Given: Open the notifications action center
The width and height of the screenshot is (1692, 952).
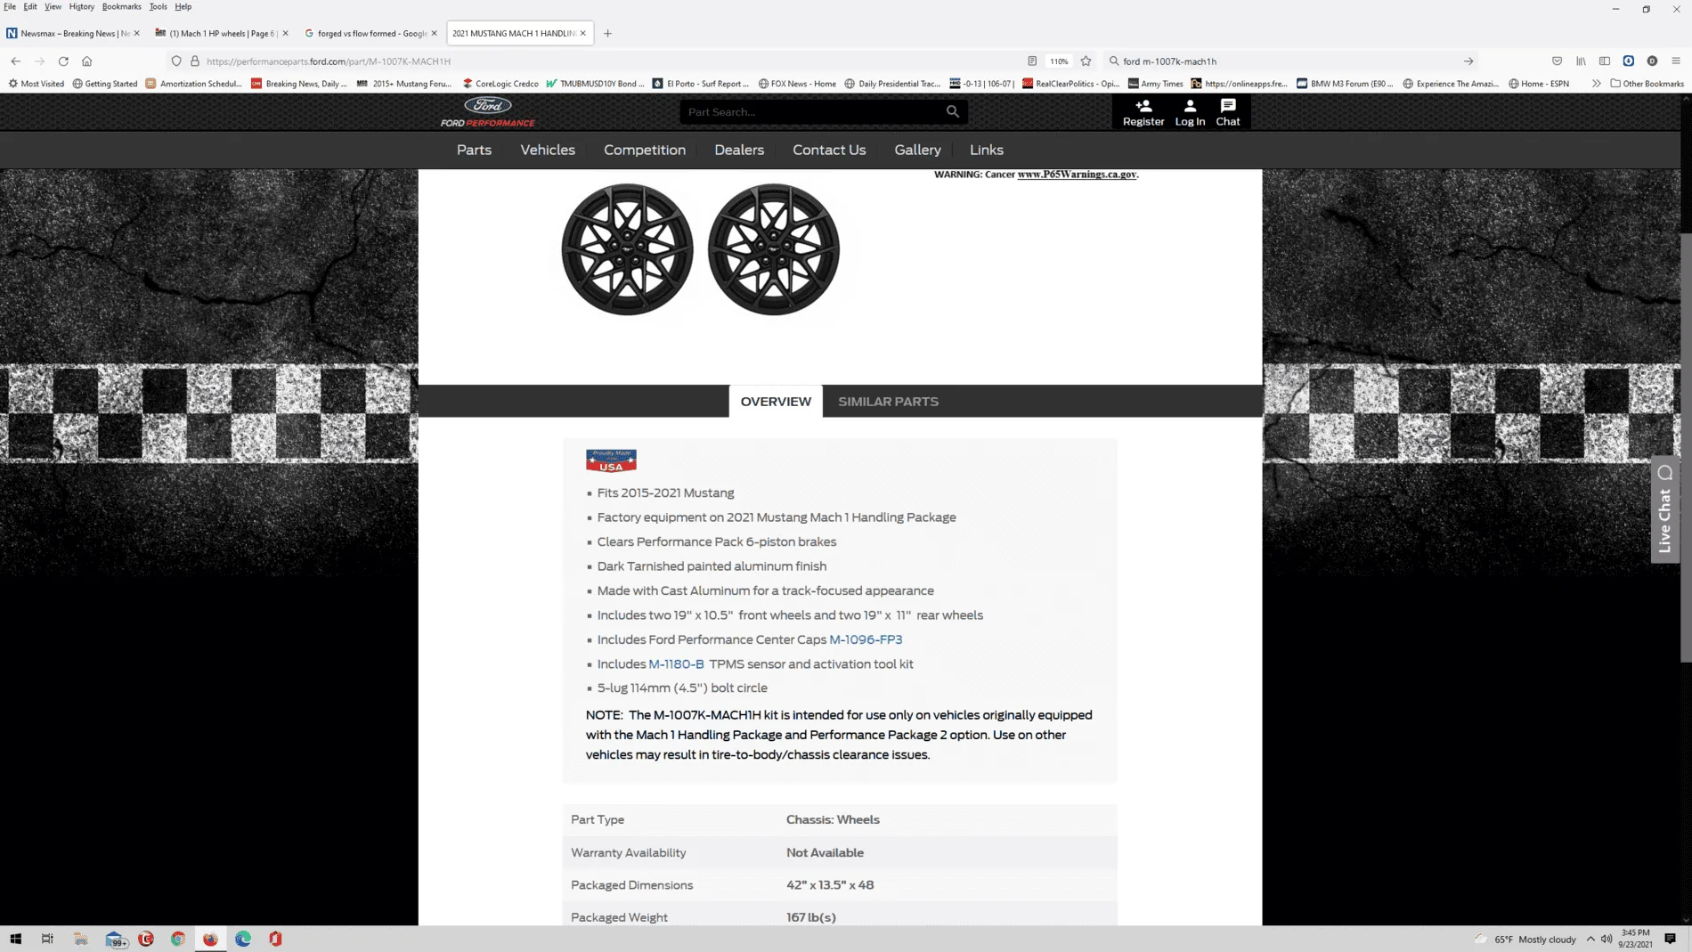Looking at the screenshot, I should click(1671, 939).
